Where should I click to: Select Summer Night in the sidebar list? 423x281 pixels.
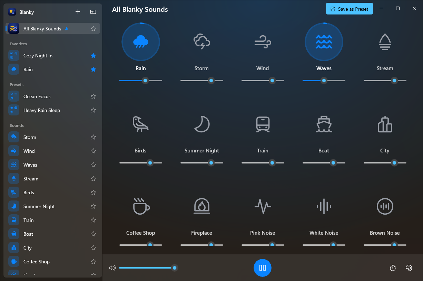pos(53,206)
